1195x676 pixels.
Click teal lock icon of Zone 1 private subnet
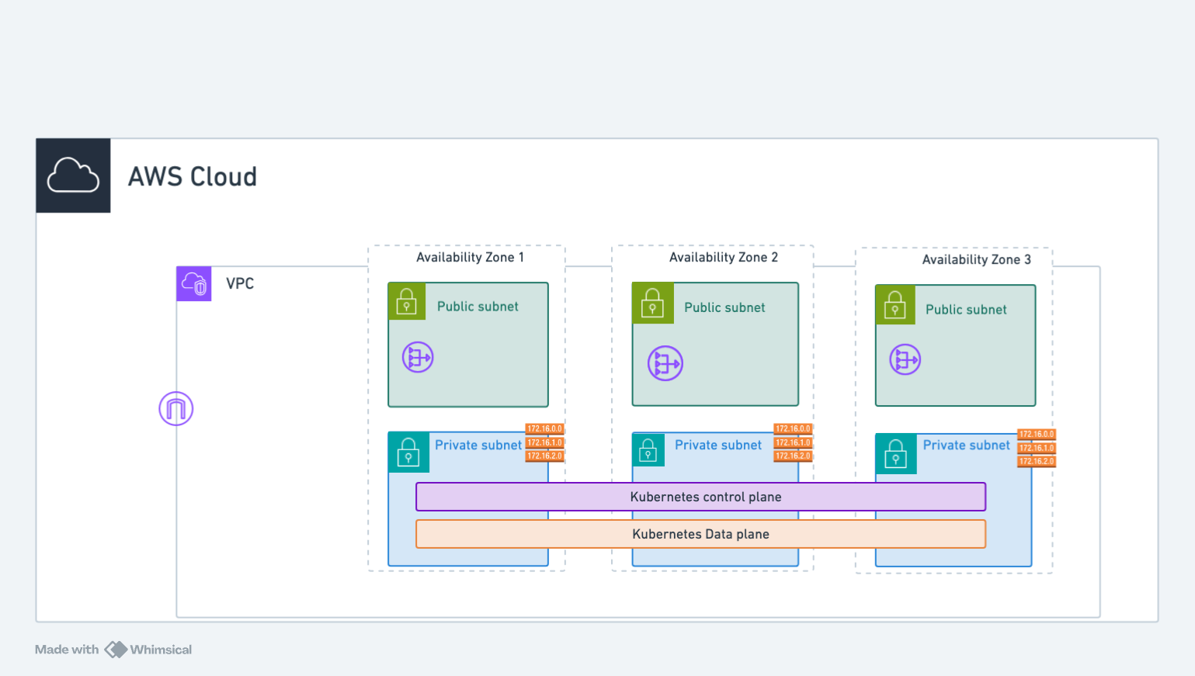[408, 452]
